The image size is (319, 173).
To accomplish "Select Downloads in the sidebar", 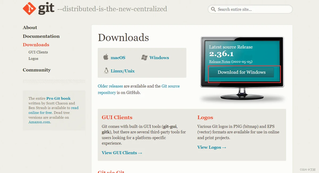I will [36, 45].
